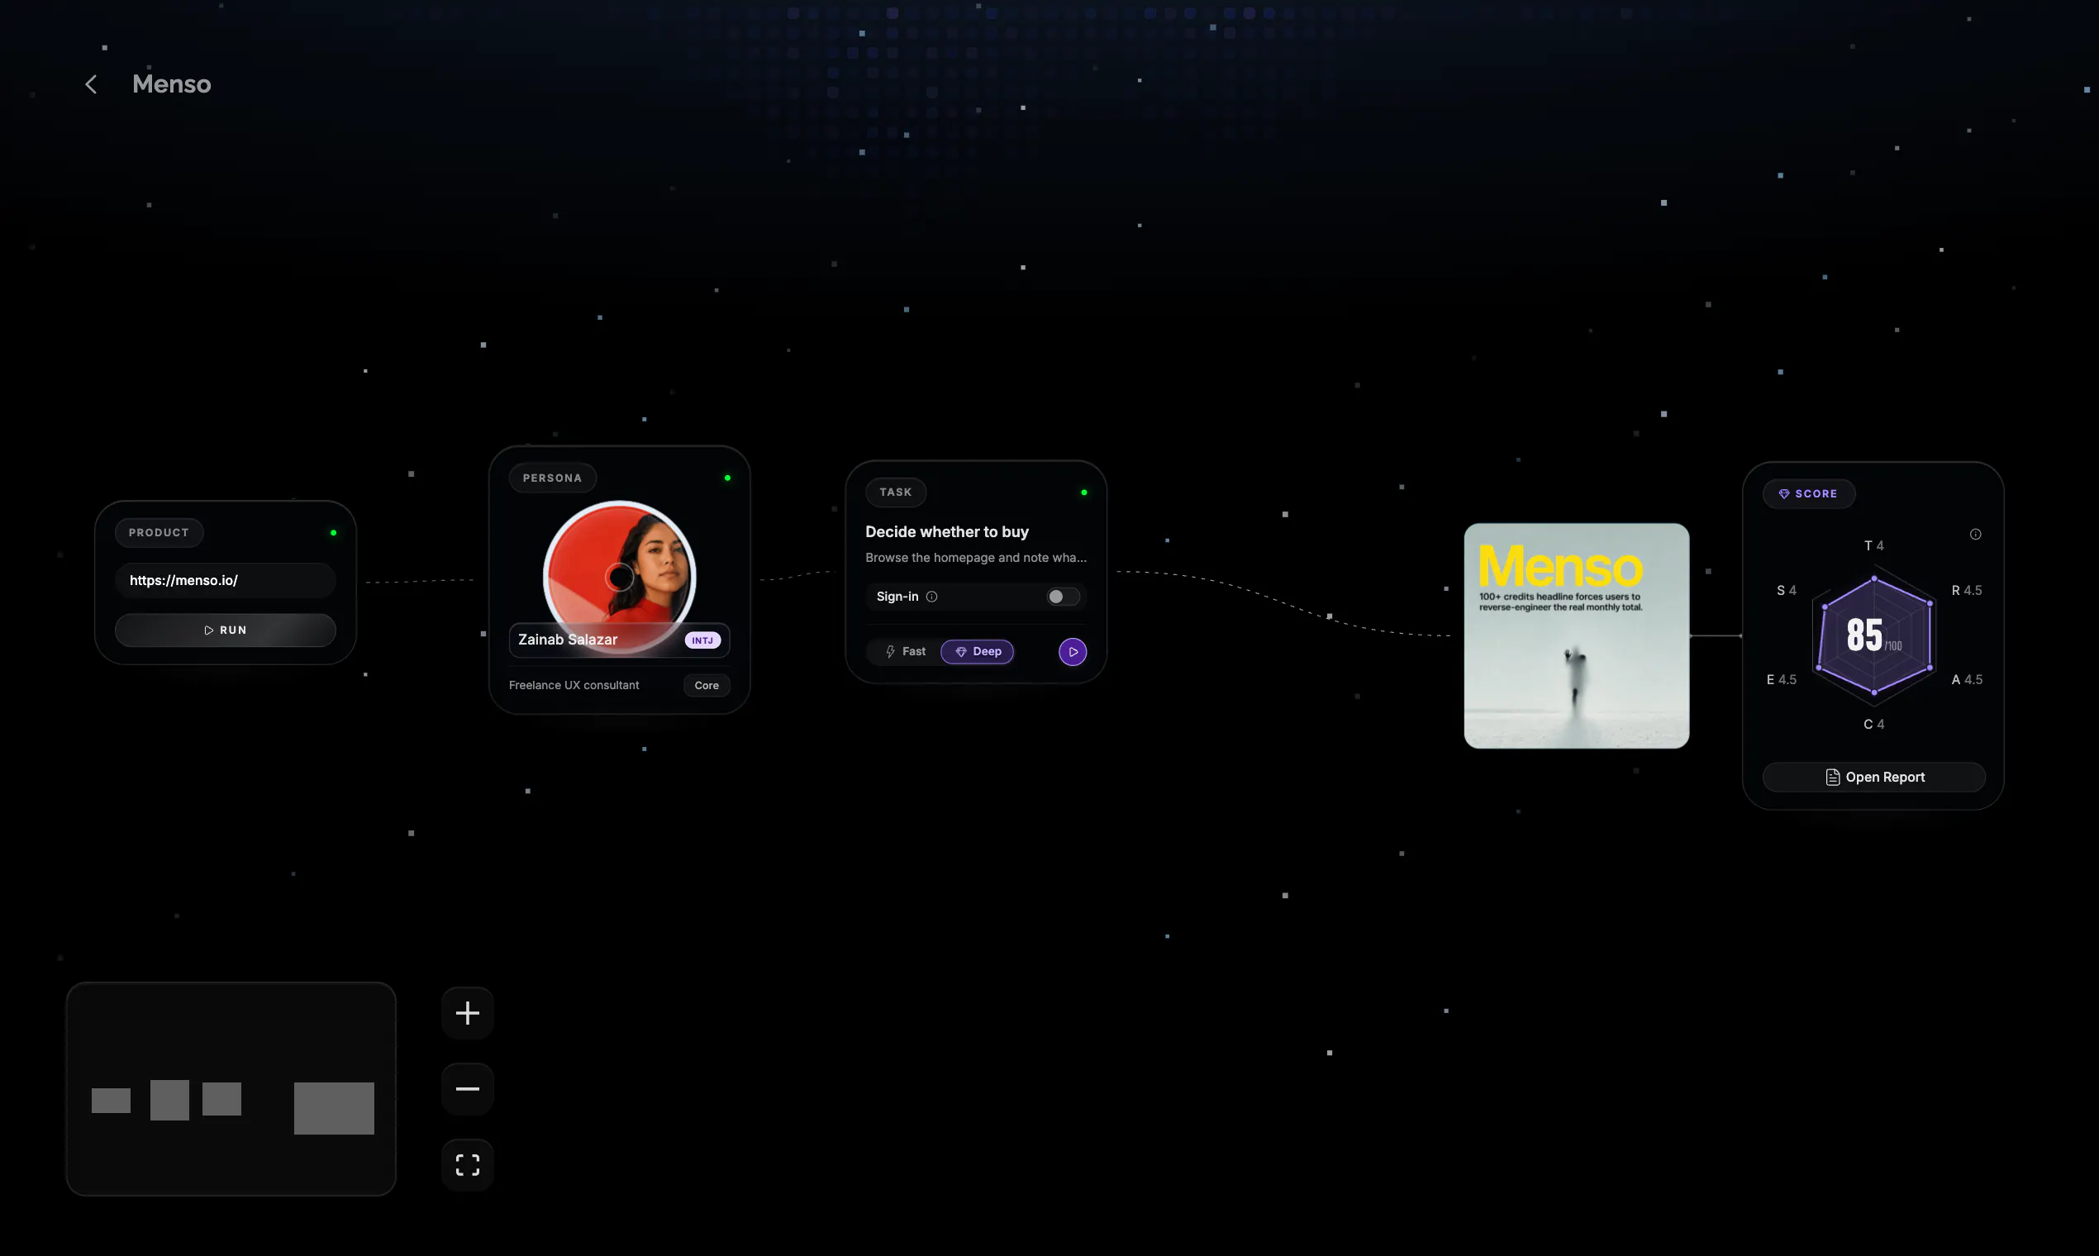
Task: Click the PRODUCT card label
Action: [x=159, y=532]
